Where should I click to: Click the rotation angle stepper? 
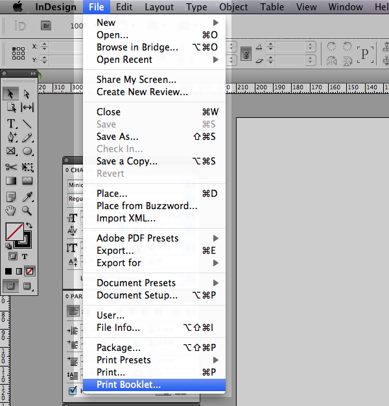tap(270, 47)
